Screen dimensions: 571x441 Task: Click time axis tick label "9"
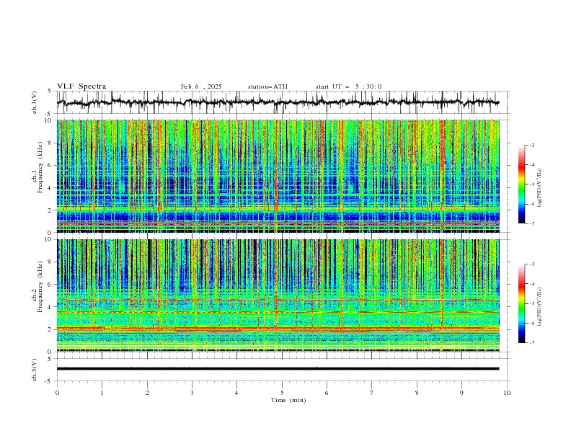(x=461, y=393)
